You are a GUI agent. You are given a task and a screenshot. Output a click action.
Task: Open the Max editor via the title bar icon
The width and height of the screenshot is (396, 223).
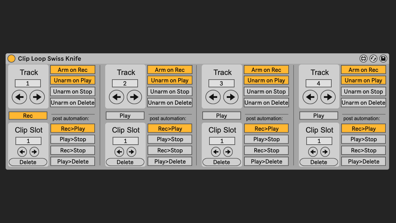(x=364, y=59)
